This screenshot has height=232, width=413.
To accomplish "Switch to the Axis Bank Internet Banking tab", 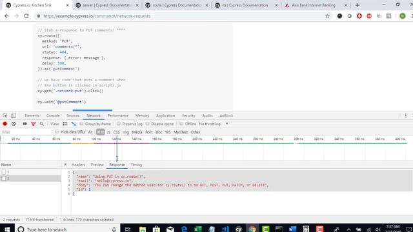I will [x=314, y=5].
